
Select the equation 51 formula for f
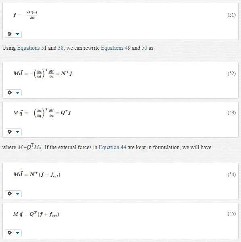tap(25, 15)
